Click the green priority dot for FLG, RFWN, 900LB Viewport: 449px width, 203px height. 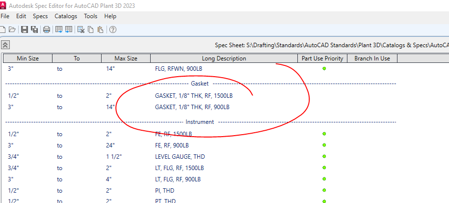coord(324,68)
